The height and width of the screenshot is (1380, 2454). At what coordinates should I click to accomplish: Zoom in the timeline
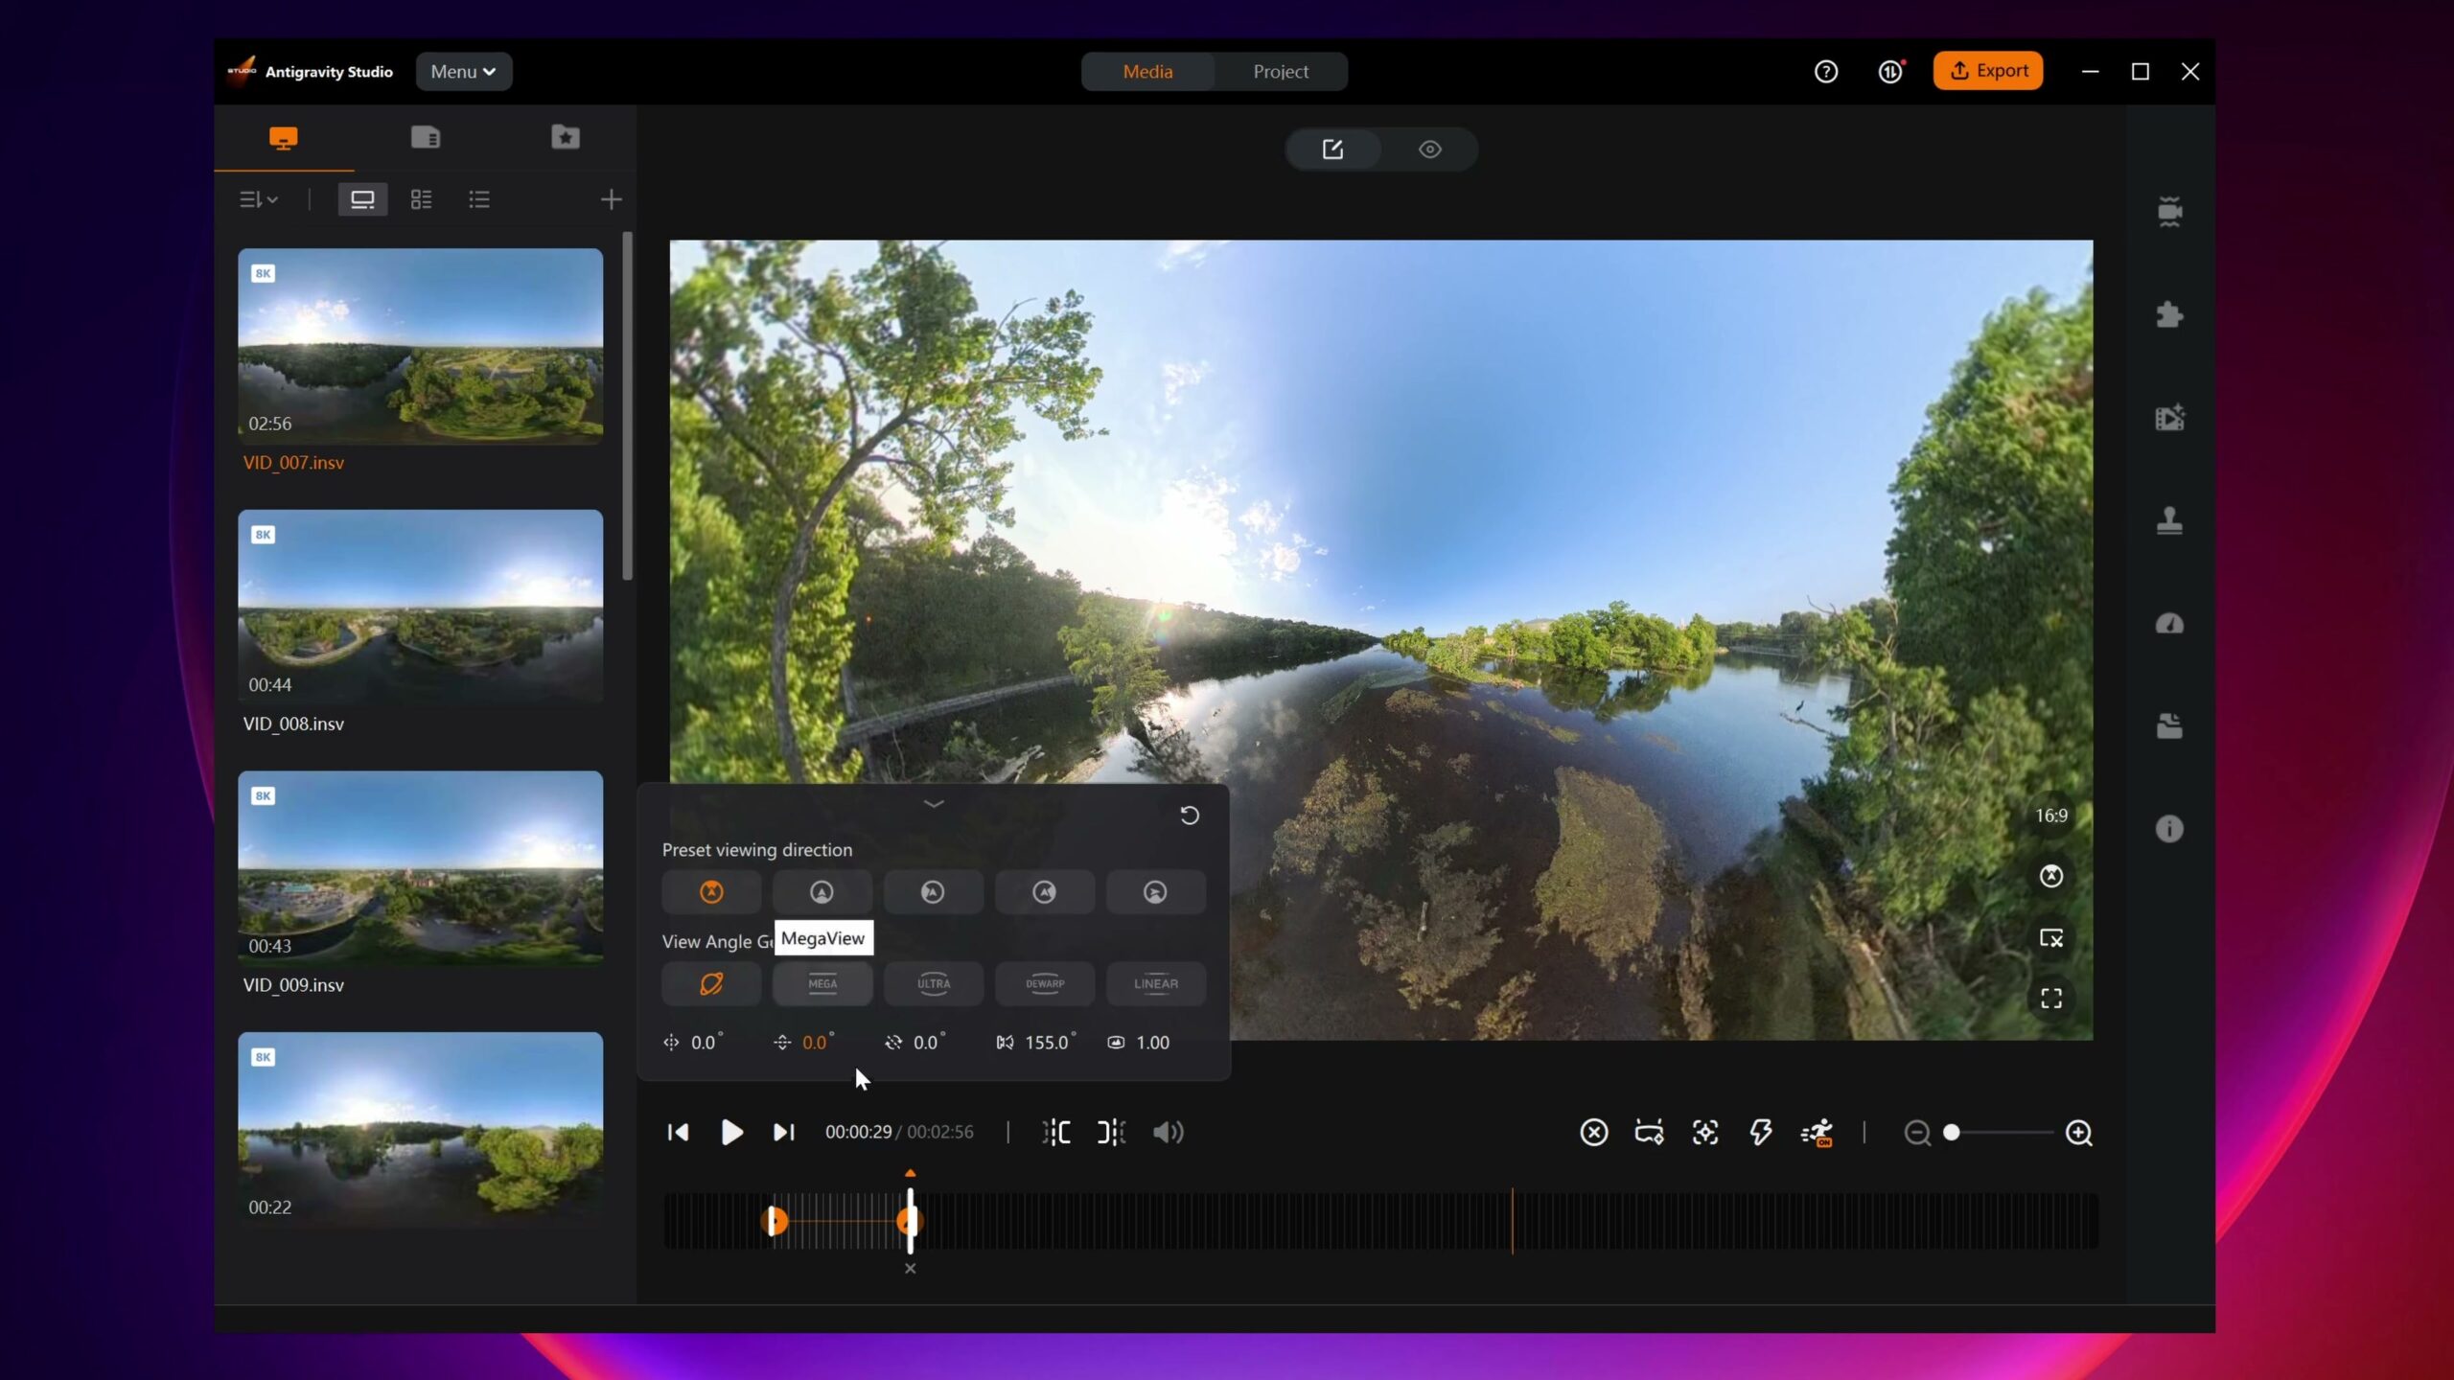(2078, 1133)
